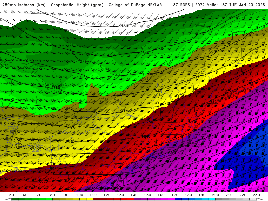Click the 130 label on the color scale

(x=121, y=195)
